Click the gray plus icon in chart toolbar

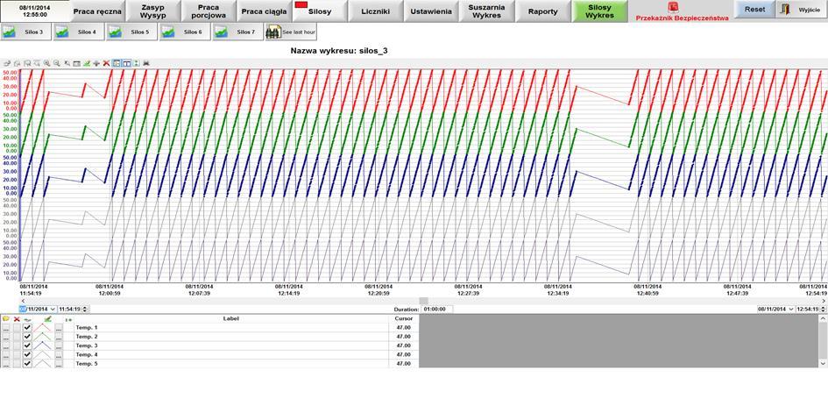point(96,63)
